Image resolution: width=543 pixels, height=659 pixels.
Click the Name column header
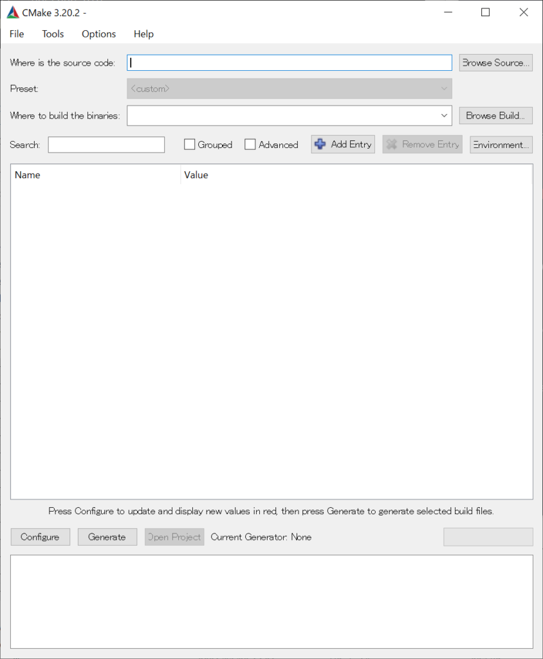[x=95, y=175]
